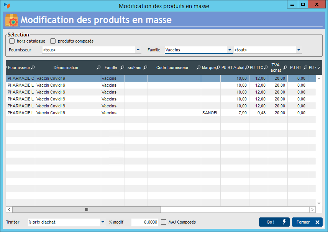Screen dimensions: 328x232
Task: Enable the hors catalogue checkbox
Action: 12,41
